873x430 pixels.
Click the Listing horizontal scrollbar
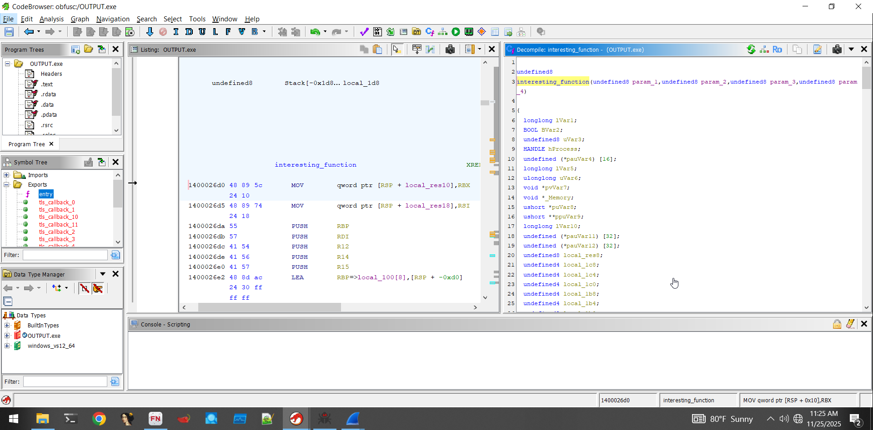click(269, 307)
